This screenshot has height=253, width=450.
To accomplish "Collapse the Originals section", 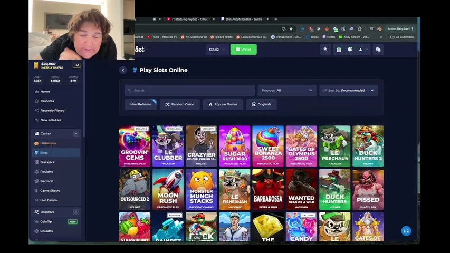I will click(x=76, y=212).
